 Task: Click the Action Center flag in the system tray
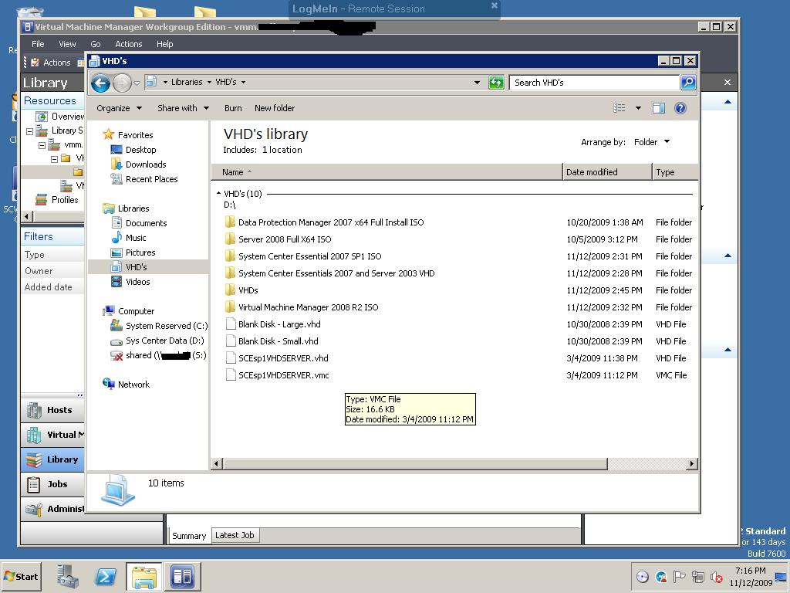(679, 576)
